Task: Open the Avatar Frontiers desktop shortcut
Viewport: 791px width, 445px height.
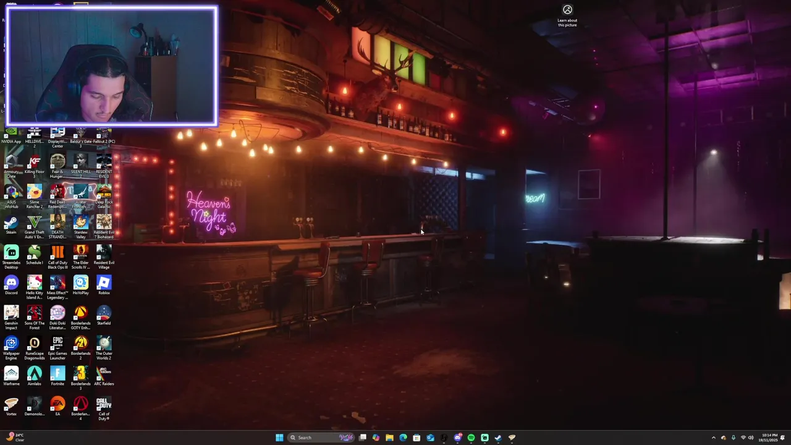Action: pyautogui.click(x=80, y=197)
